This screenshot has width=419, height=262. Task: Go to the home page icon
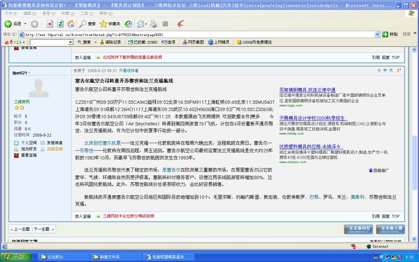(x=71, y=24)
